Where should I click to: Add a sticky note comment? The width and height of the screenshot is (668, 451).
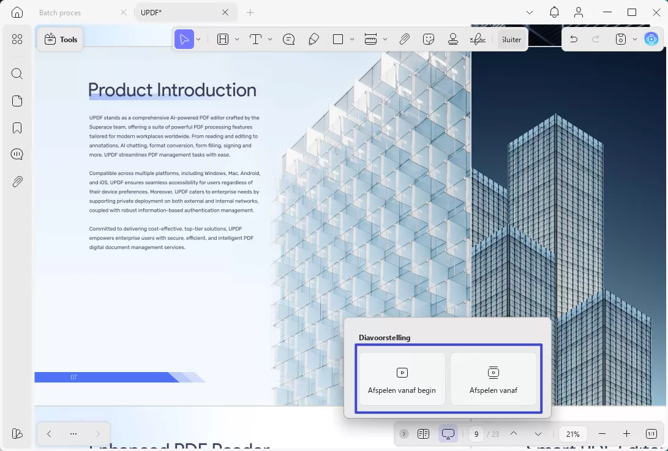point(289,39)
